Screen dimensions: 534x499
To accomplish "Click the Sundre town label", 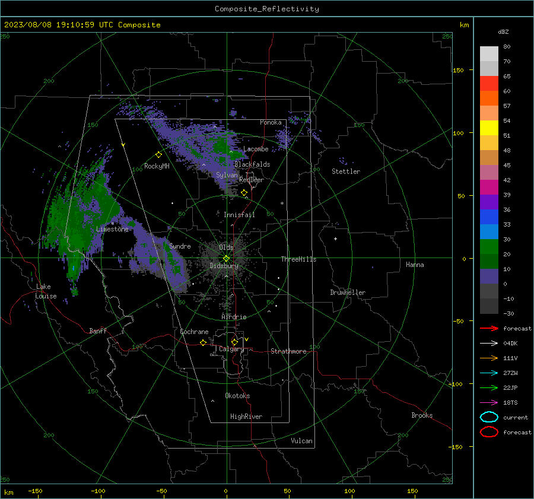I will coord(180,246).
